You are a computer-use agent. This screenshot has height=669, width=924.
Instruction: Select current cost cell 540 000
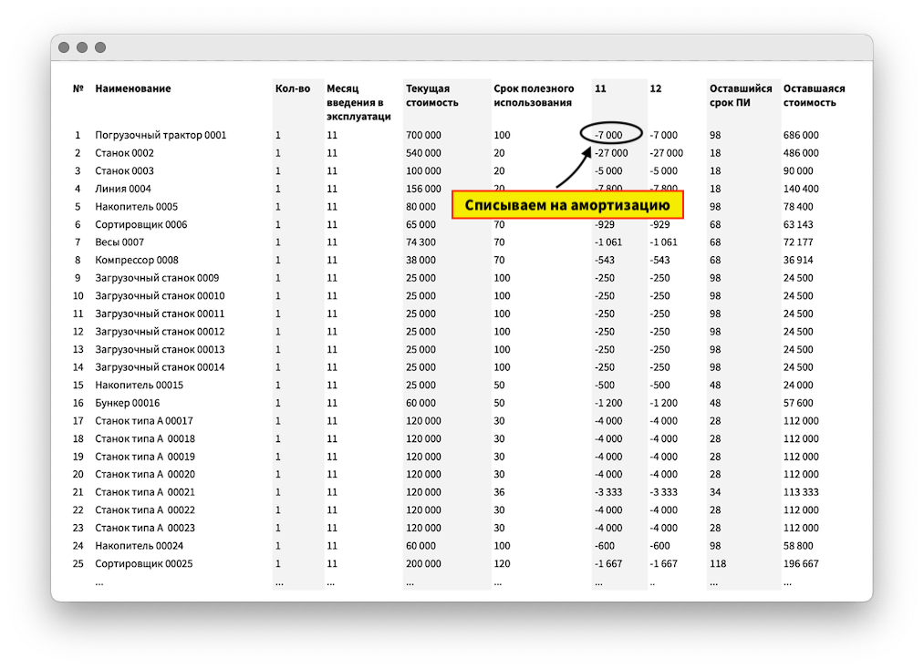424,153
